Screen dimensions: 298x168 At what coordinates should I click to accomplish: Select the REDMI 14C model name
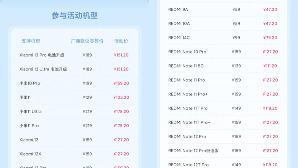point(179,38)
